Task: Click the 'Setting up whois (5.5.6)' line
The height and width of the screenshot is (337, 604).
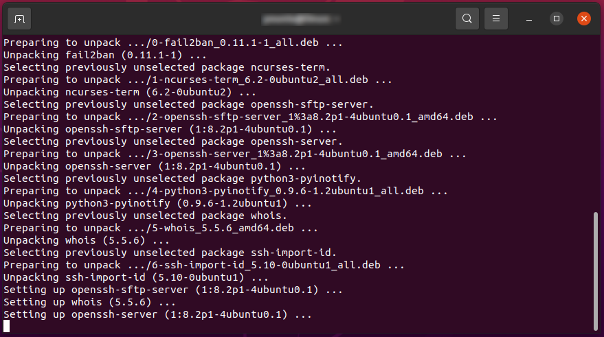Action: (89, 302)
